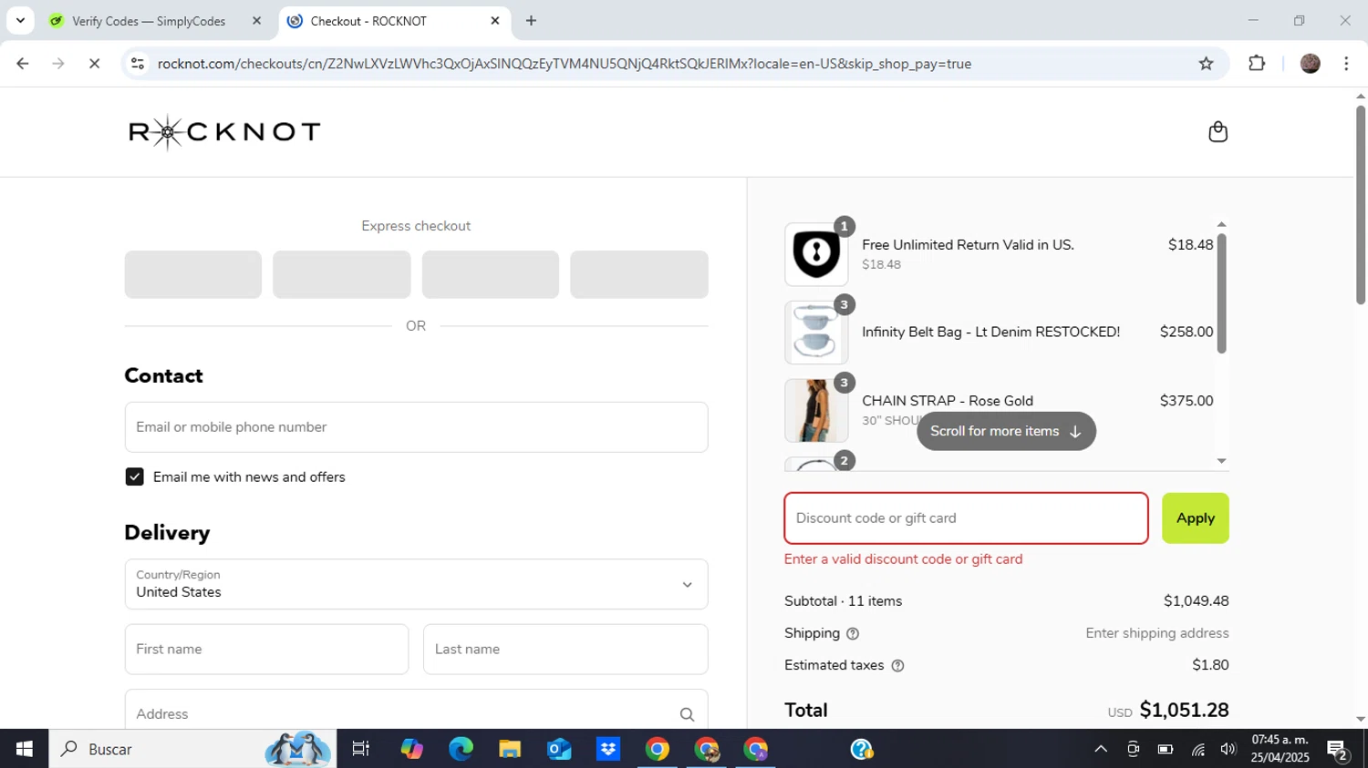Open the tab search dropdown arrow

click(x=20, y=20)
